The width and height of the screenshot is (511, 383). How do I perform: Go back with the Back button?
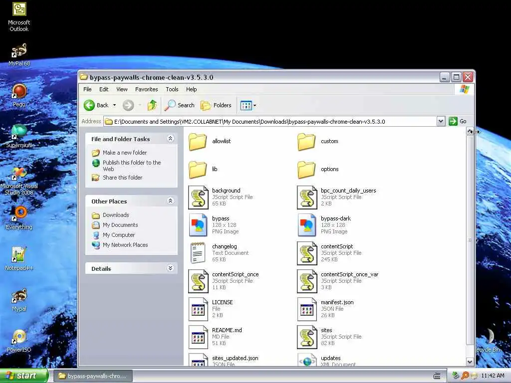(x=96, y=105)
